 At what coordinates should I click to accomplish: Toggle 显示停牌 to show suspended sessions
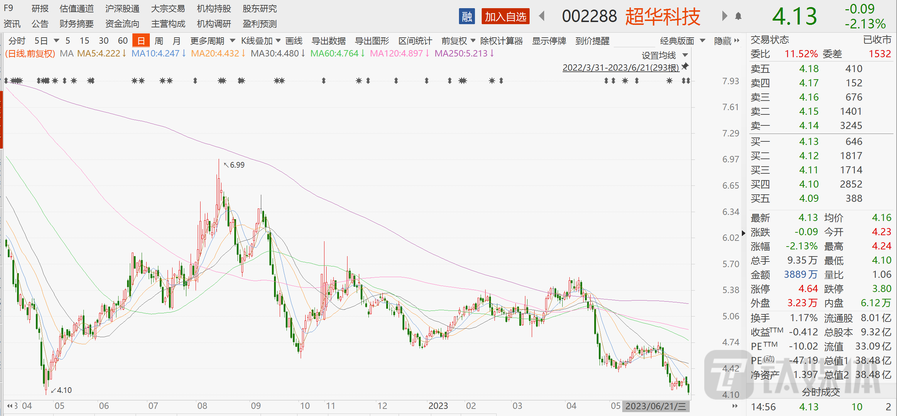[549, 40]
